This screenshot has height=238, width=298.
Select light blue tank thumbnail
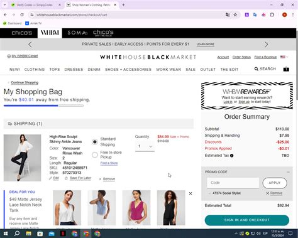point(102,208)
